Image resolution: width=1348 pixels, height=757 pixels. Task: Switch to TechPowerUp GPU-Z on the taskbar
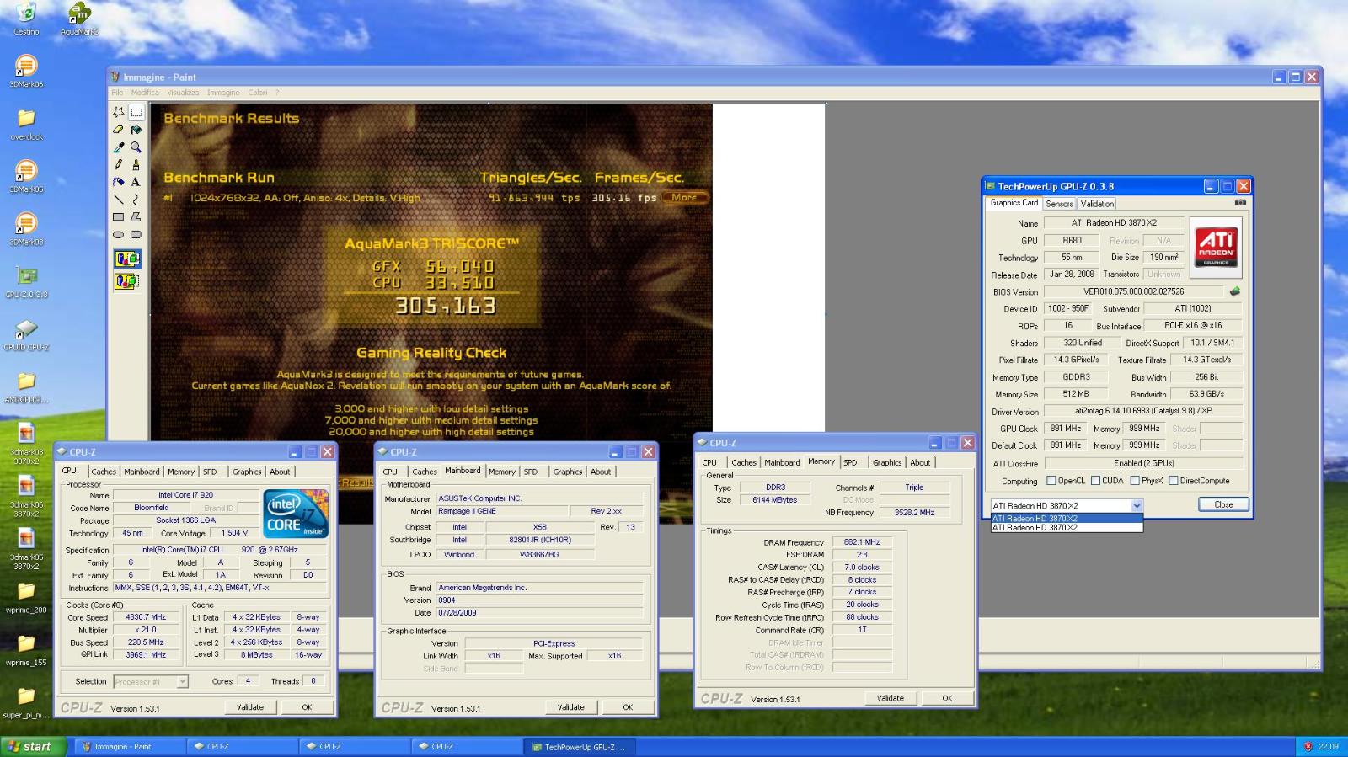[x=580, y=747]
